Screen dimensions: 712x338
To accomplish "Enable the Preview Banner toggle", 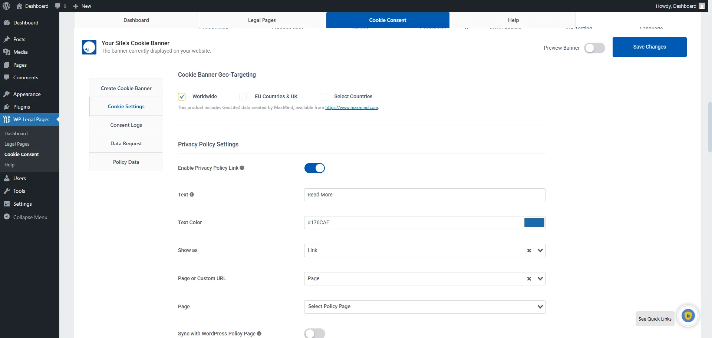I will click(594, 48).
